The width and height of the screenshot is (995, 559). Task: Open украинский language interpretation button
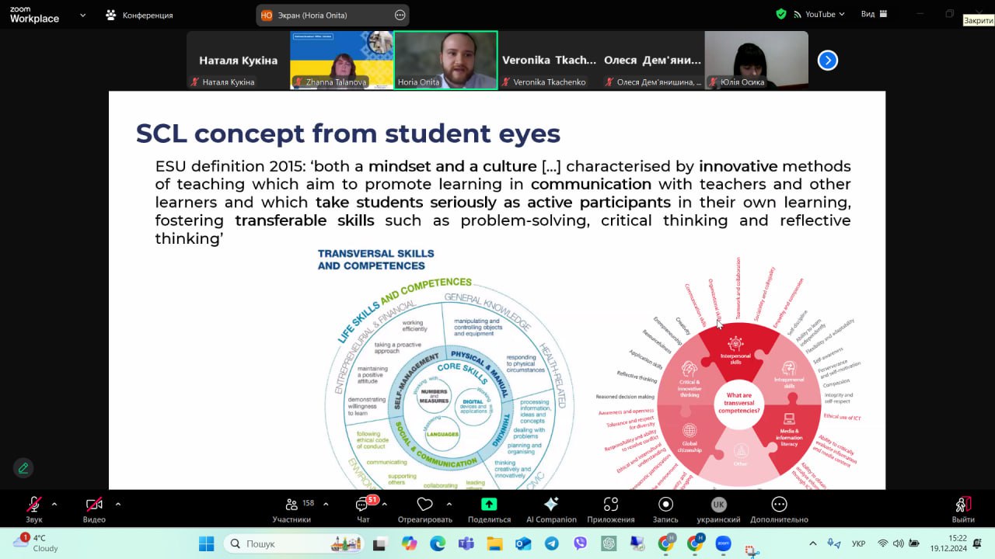[718, 509]
